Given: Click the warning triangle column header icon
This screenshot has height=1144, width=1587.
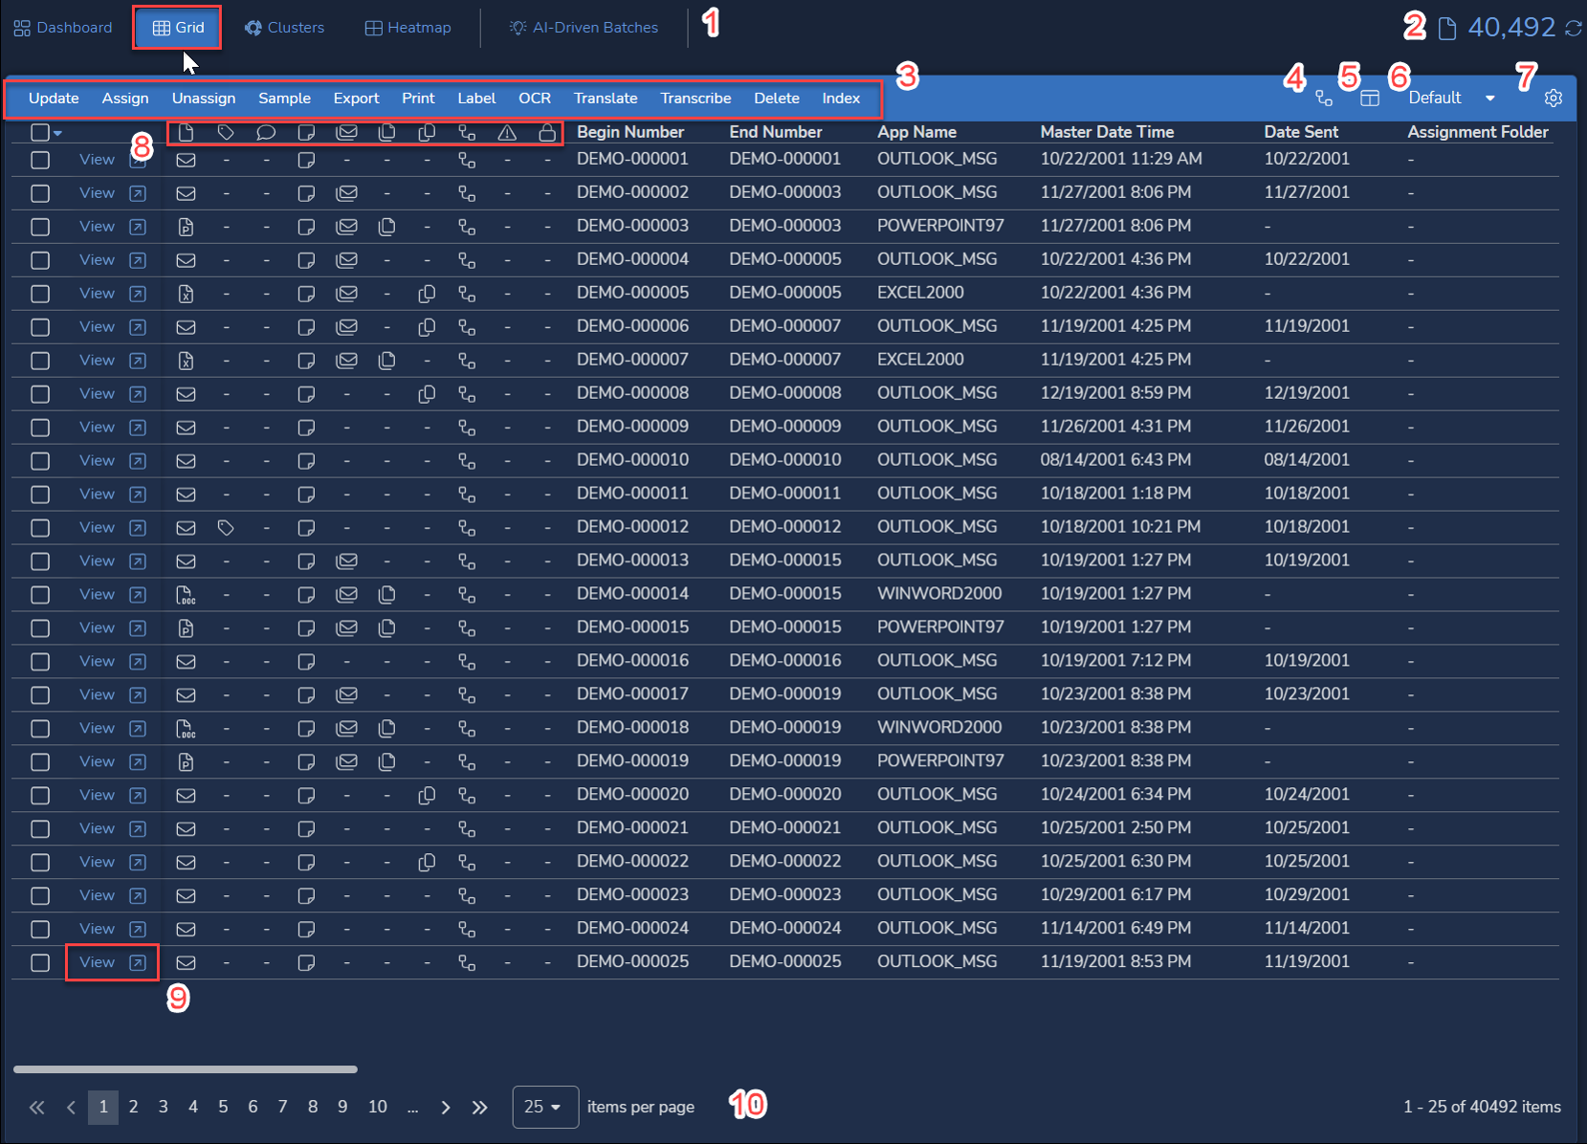Looking at the screenshot, I should tap(507, 133).
